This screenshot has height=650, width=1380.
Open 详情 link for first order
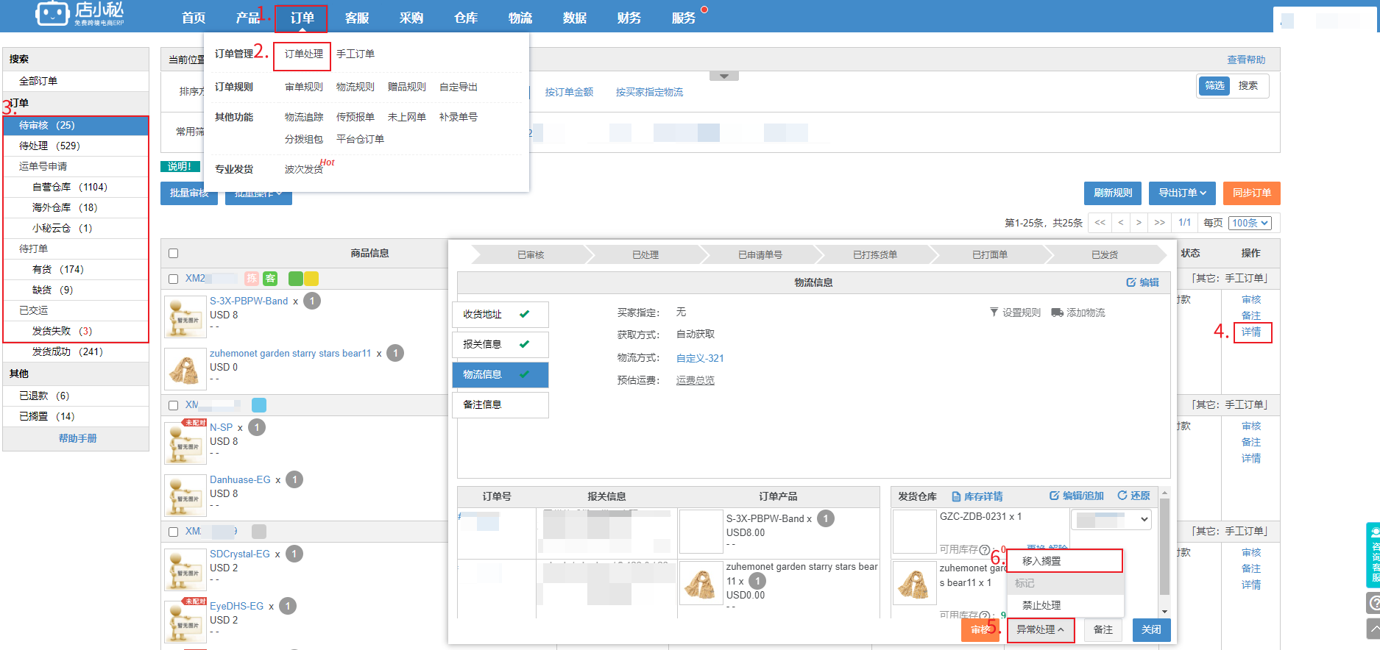[x=1251, y=332]
